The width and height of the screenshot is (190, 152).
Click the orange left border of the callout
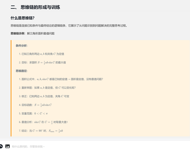(11, 88)
